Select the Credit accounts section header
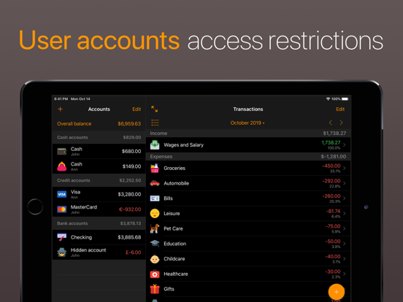This screenshot has width=403, height=302. (99, 180)
